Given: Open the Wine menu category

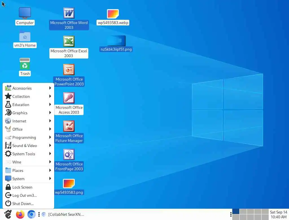Looking at the screenshot, I should click(x=29, y=162).
